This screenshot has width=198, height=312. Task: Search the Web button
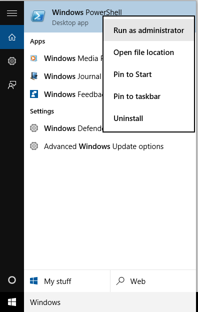coord(153,281)
